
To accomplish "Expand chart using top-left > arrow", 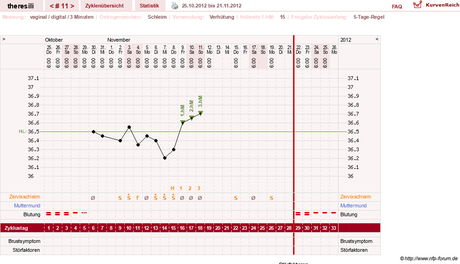I will [x=4, y=39].
